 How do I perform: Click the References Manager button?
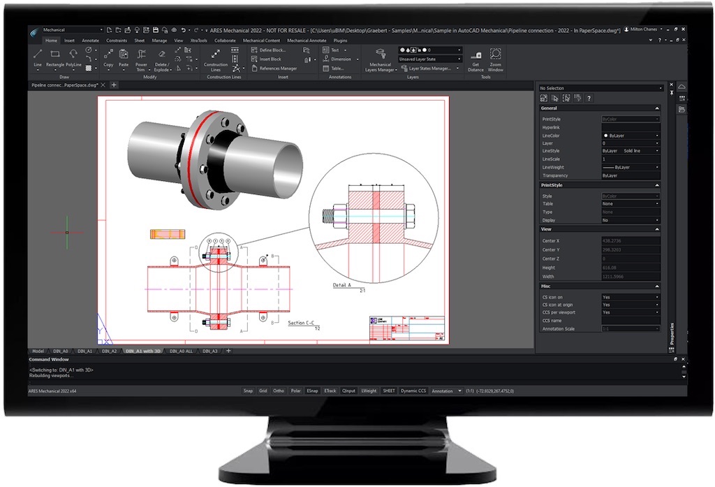(x=274, y=68)
